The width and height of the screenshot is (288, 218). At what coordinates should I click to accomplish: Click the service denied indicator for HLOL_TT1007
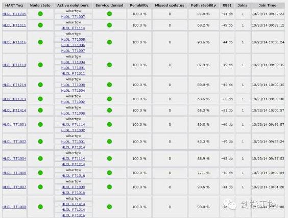point(109,187)
